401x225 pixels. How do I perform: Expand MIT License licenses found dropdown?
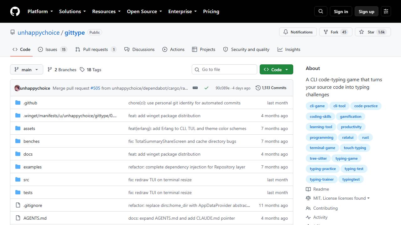(x=338, y=198)
